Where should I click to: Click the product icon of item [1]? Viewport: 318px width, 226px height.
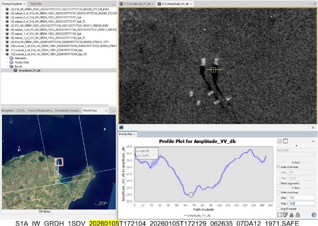click(7, 9)
